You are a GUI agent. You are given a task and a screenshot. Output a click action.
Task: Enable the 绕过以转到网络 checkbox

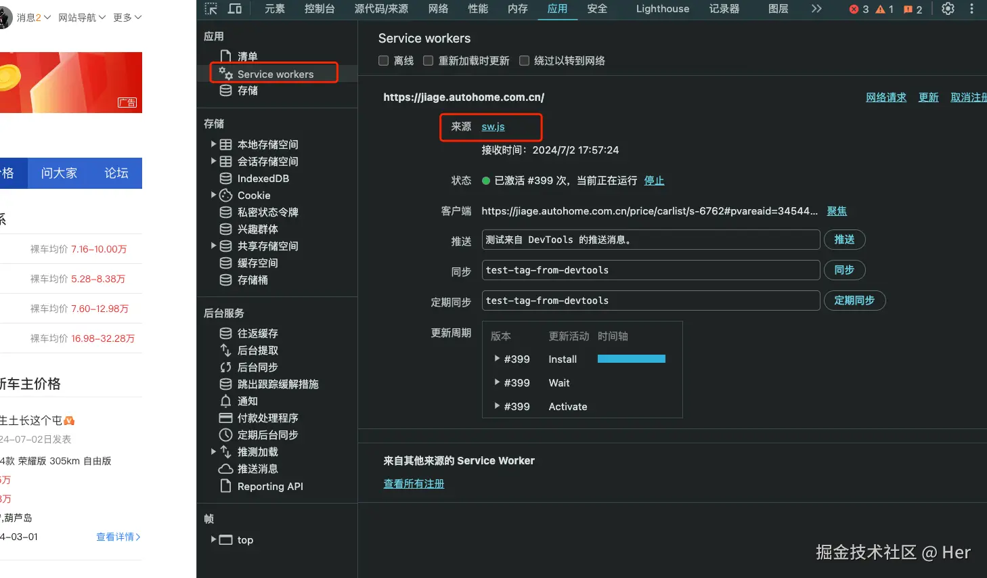pyautogui.click(x=524, y=61)
